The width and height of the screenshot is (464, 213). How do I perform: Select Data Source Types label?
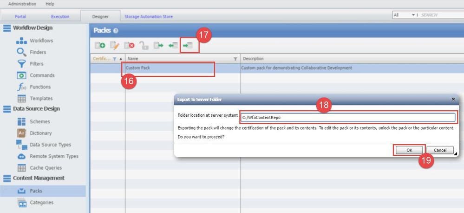(x=50, y=145)
